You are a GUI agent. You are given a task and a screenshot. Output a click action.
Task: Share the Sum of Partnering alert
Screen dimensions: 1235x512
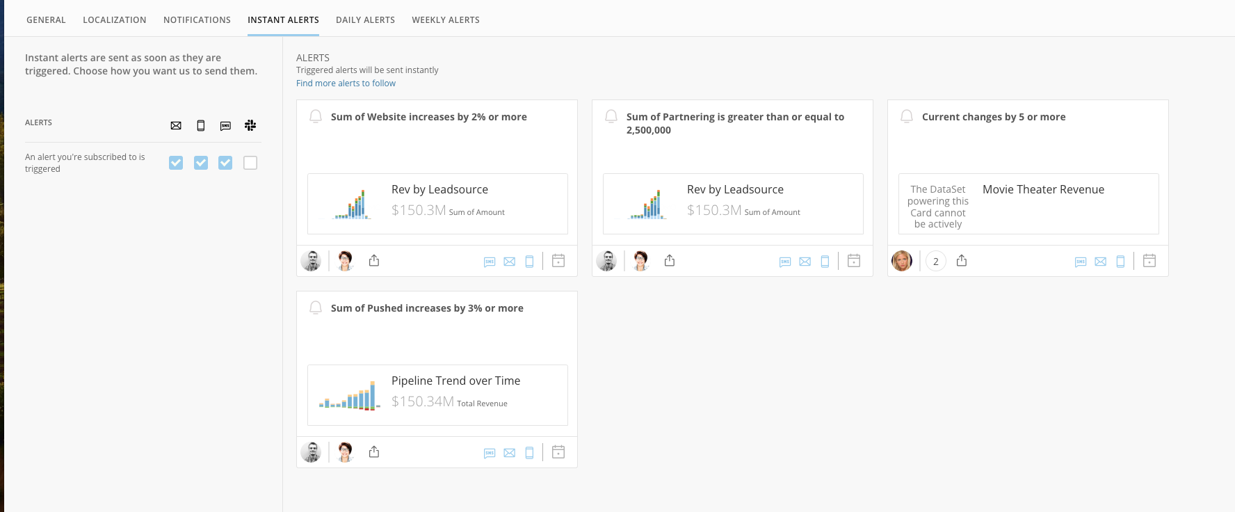[x=670, y=260]
